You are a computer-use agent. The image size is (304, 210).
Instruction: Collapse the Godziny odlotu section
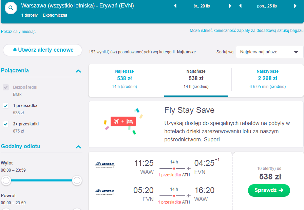pos(78,147)
